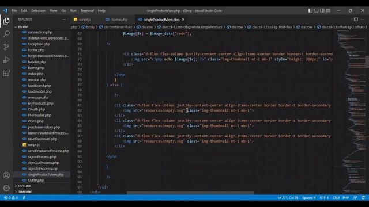Open connection.php in the explorer
The image size is (369, 207).
[40, 32]
